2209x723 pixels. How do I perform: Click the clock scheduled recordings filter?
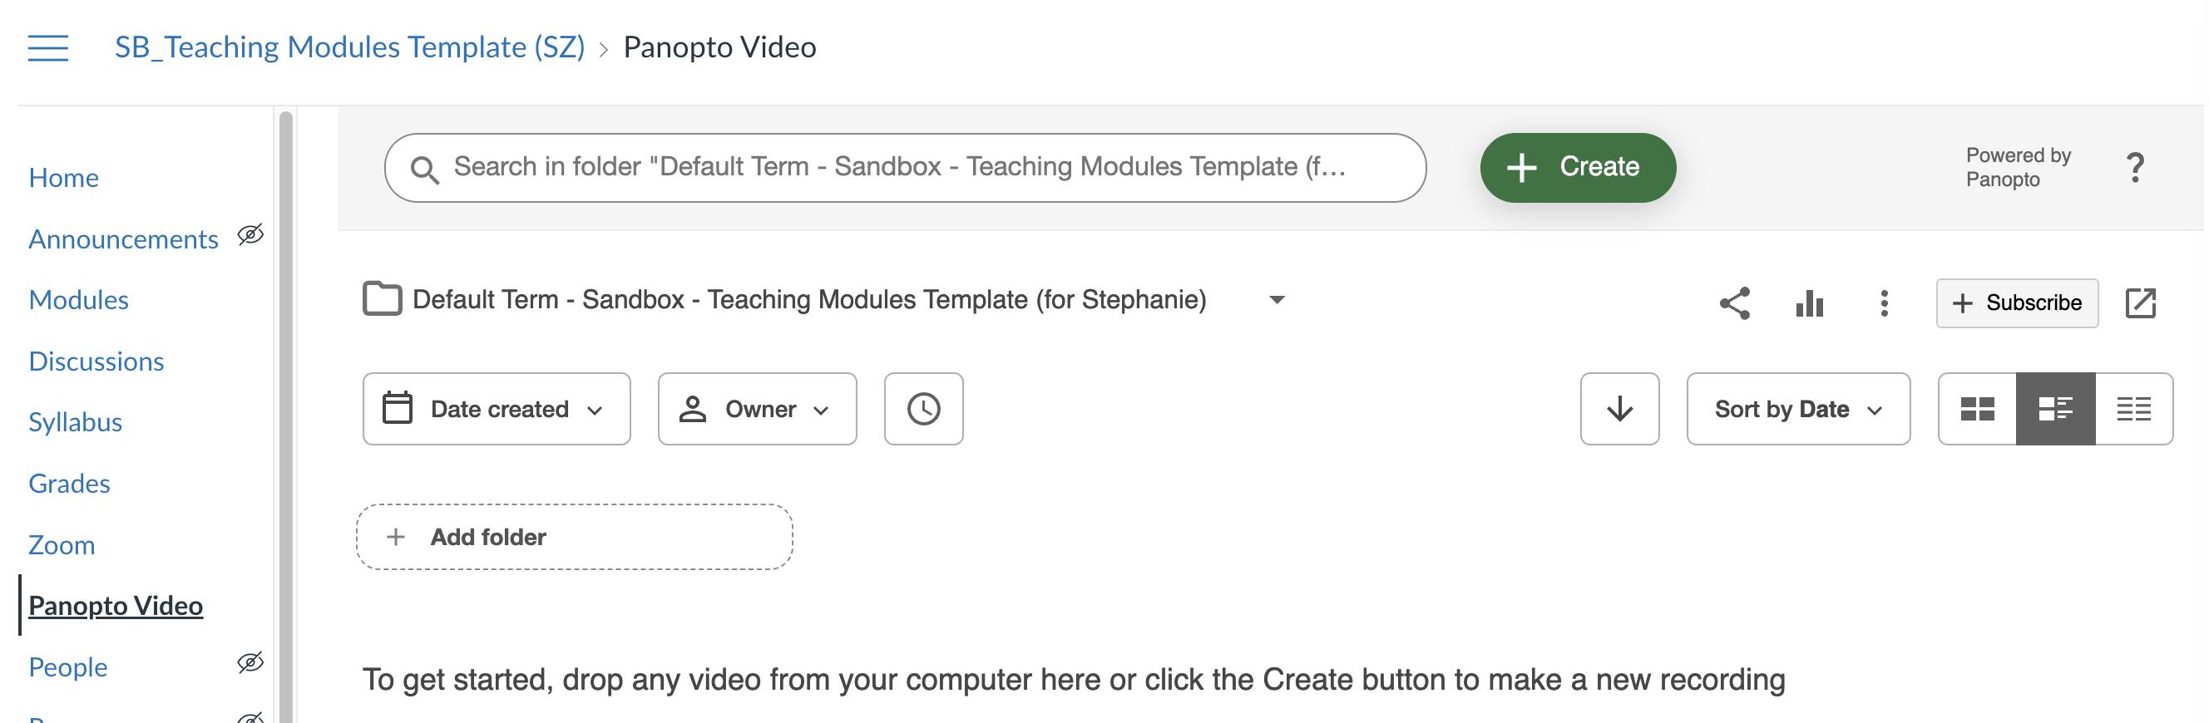[922, 409]
